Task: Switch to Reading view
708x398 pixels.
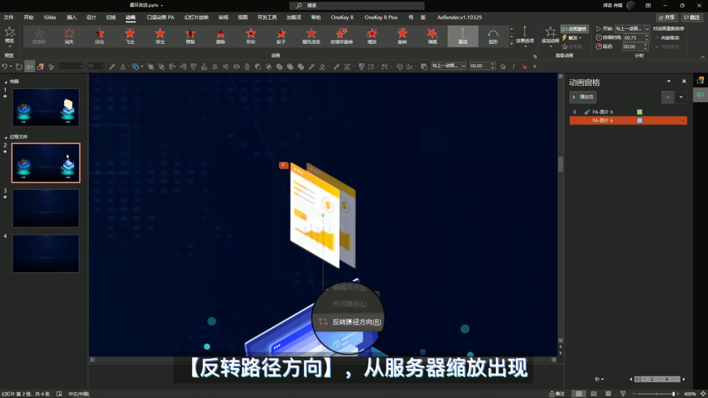Action: [608, 393]
